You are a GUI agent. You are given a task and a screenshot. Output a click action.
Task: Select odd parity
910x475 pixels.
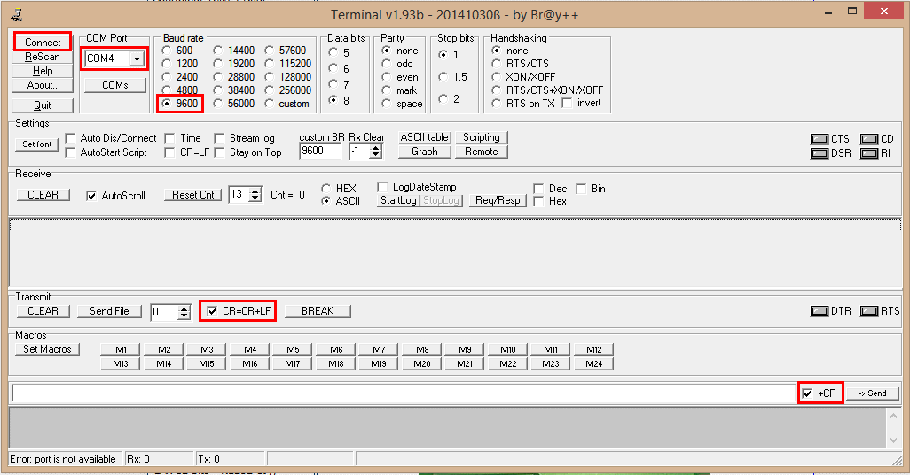[x=387, y=64]
